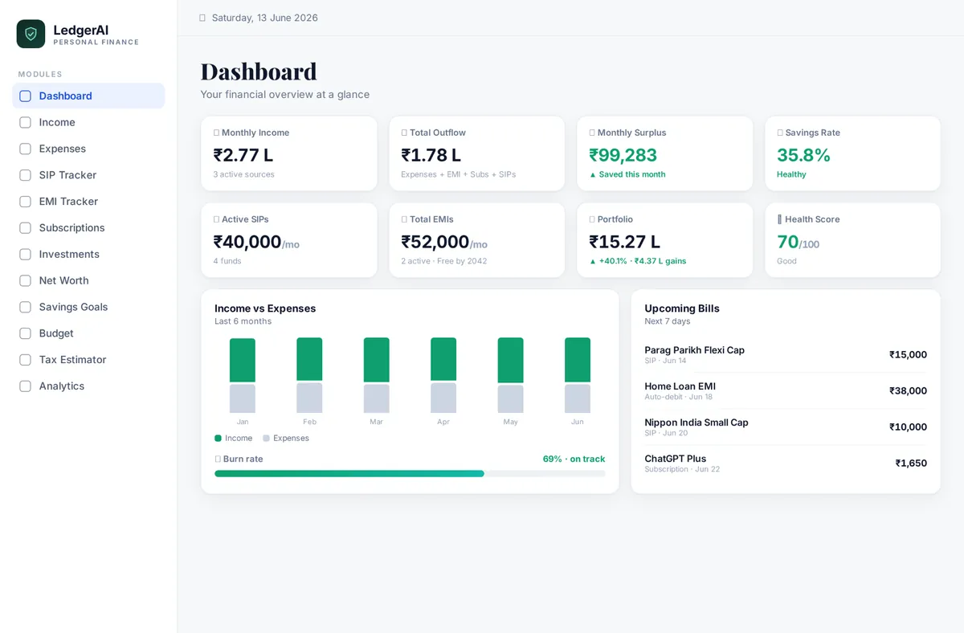Select the Nippon India Small Cap bill
This screenshot has height=633, width=964.
[x=786, y=427]
